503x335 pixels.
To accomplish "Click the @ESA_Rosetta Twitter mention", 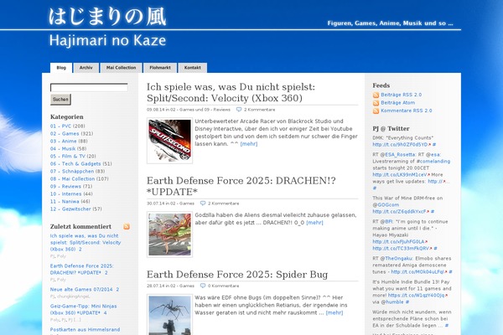I will coord(398,154).
